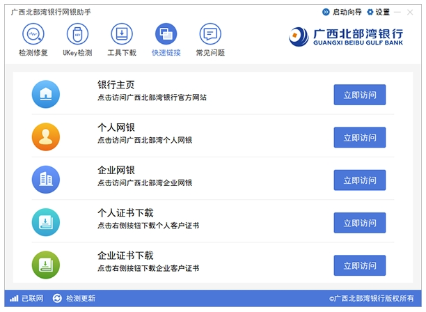The width and height of the screenshot is (426, 312).
Task: Open the 工具下载 download icon
Action: [x=122, y=33]
